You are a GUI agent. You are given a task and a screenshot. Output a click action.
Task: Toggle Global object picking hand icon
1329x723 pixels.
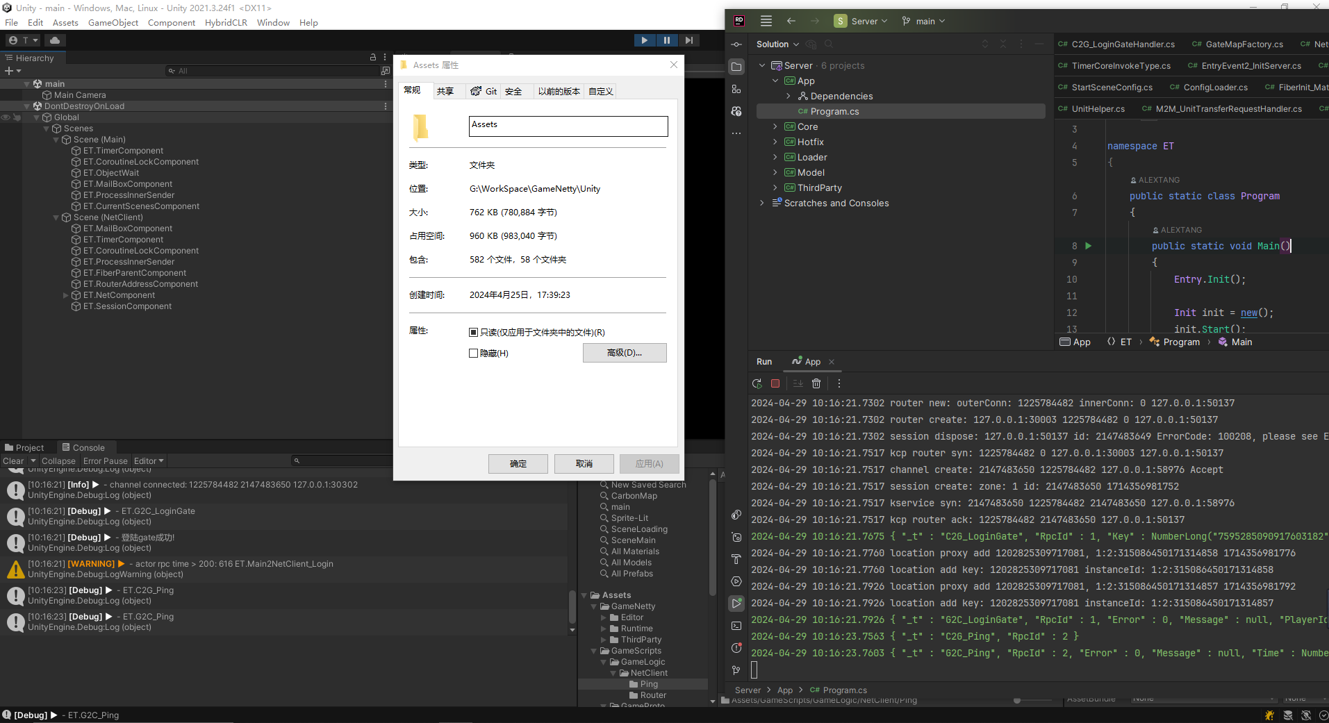(17, 117)
